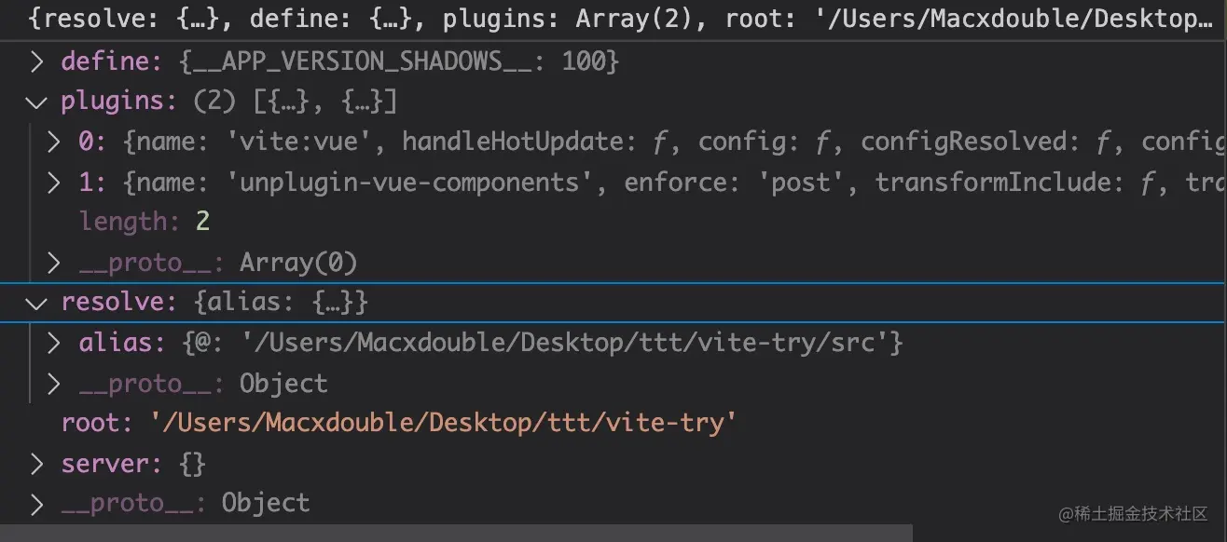Collapse the resolve object chevron
This screenshot has width=1227, height=542.
click(36, 304)
